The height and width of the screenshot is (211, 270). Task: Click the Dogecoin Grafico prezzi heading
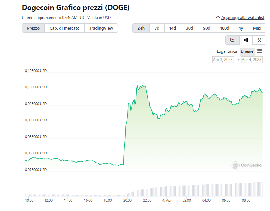[x=76, y=8]
